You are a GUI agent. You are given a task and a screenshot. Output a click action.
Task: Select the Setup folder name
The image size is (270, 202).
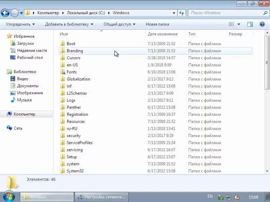(72, 157)
